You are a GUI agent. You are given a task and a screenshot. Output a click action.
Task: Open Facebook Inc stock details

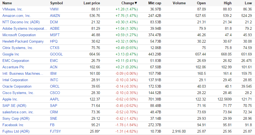(13, 125)
